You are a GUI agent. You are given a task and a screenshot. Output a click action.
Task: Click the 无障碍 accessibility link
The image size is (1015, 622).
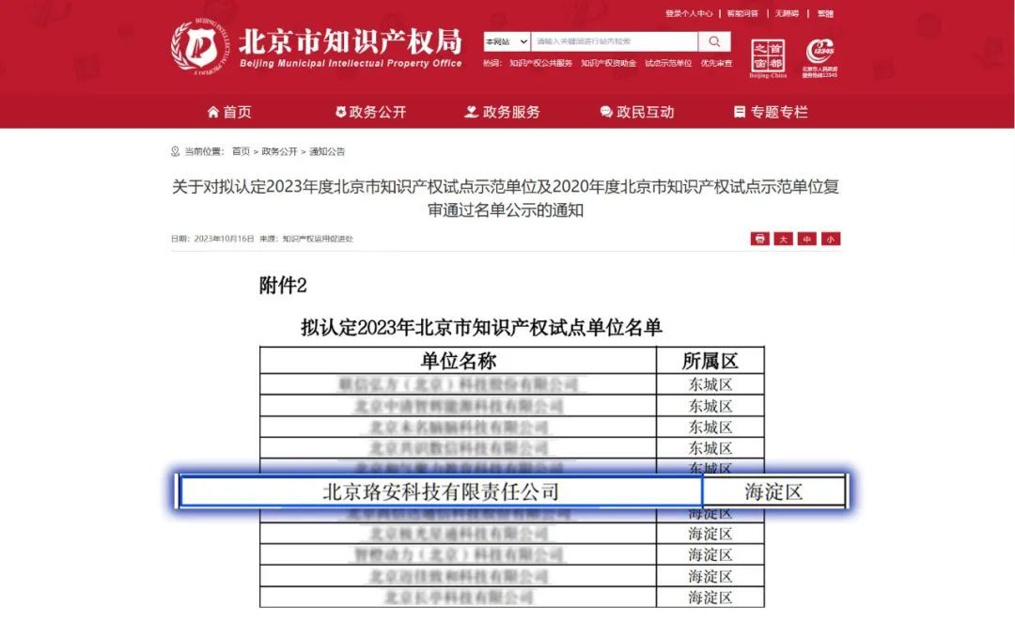(787, 13)
